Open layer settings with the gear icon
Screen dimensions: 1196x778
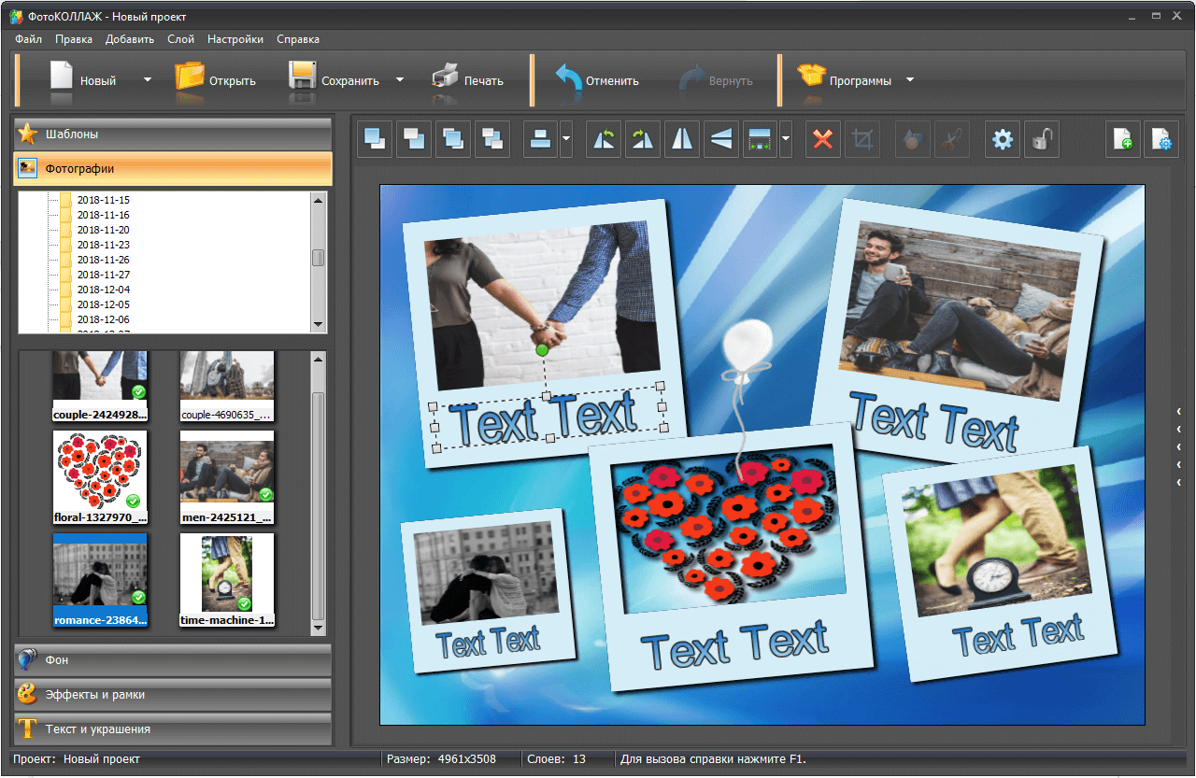1003,140
